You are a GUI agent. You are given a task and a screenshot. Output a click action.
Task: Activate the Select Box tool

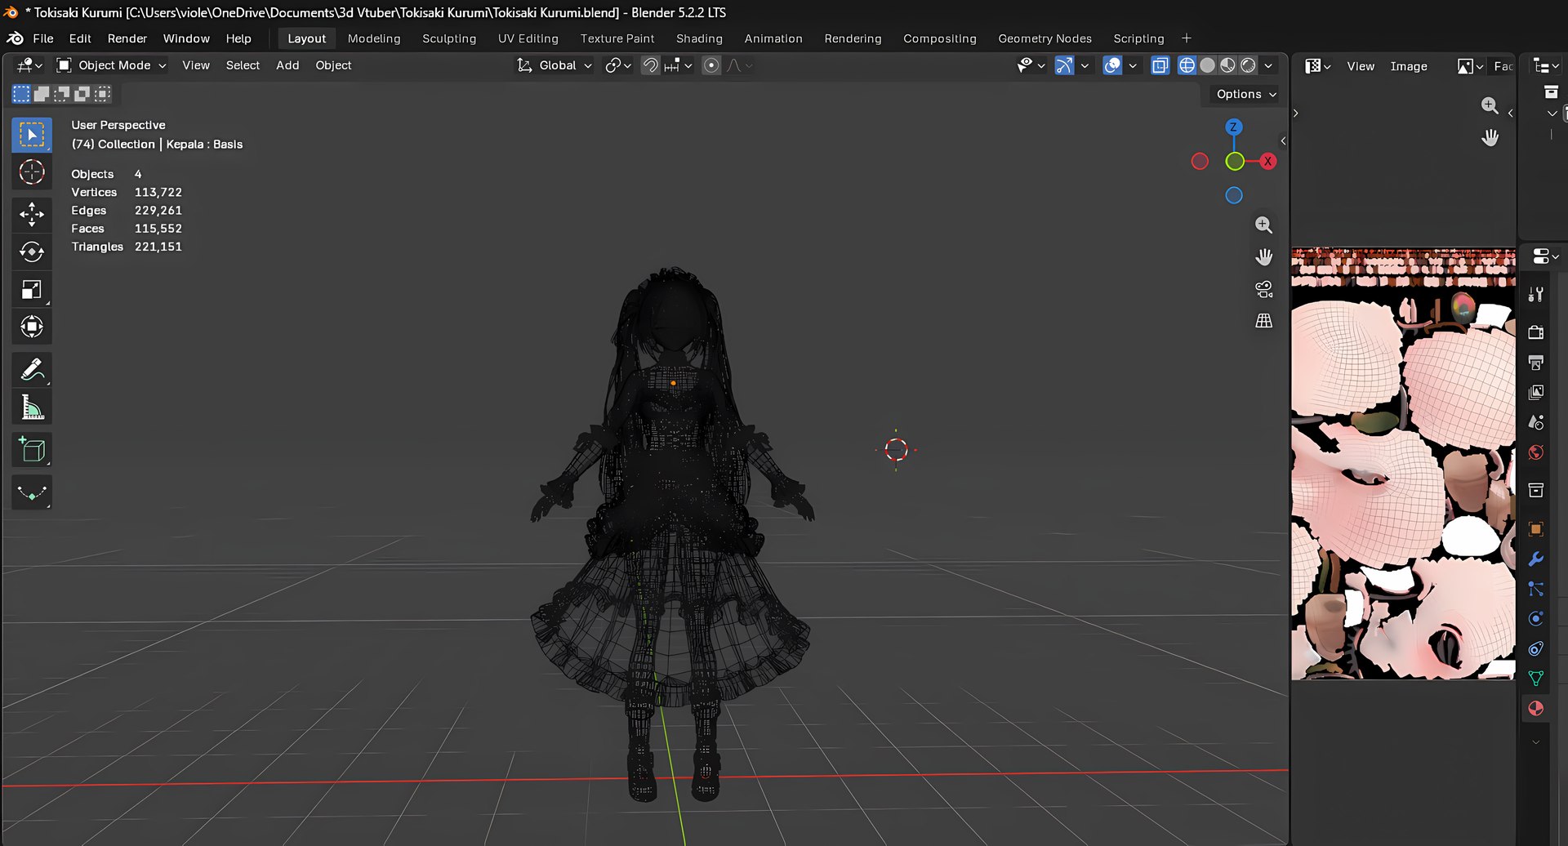point(32,135)
